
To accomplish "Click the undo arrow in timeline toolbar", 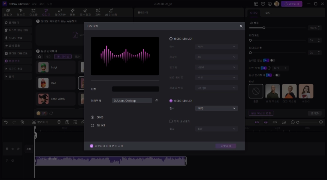I will [6, 122].
